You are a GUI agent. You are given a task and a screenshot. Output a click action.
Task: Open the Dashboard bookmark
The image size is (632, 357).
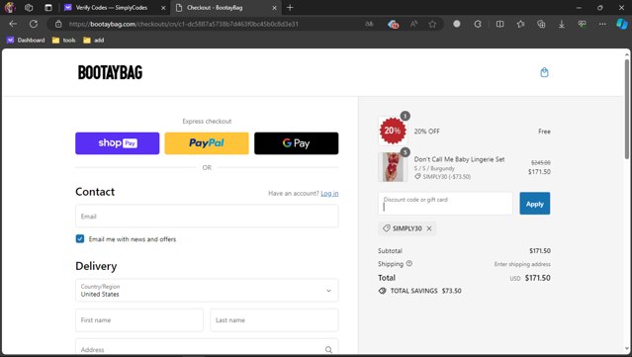26,41
